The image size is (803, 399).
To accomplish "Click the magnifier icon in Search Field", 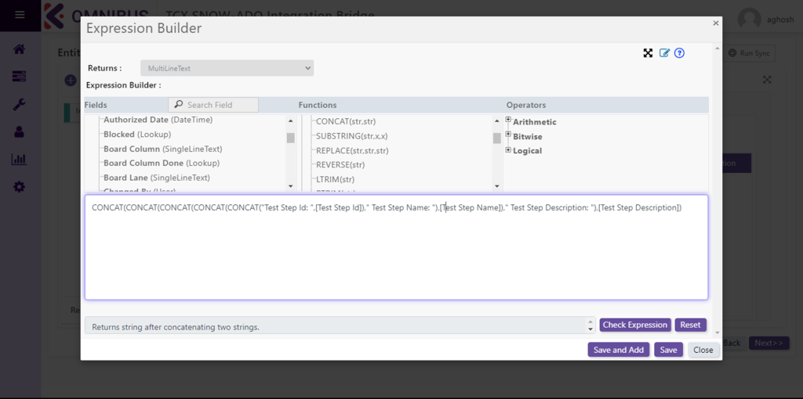I will pos(179,105).
